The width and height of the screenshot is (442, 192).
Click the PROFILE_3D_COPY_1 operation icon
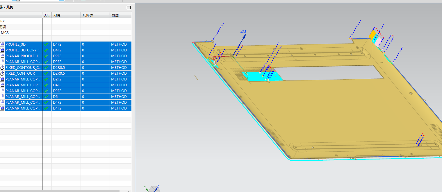[x=3, y=50]
